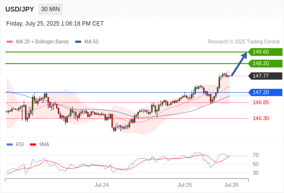This screenshot has width=284, height=193.
Task: Select the Jul 26 axis label
Action: [x=232, y=185]
